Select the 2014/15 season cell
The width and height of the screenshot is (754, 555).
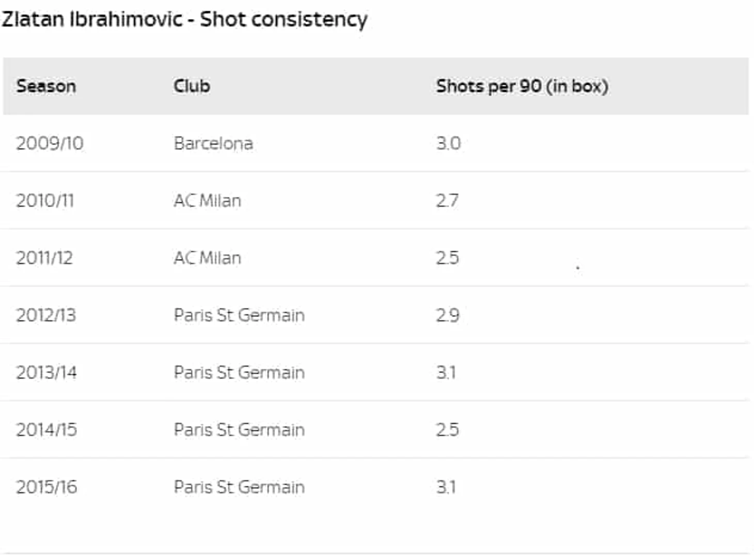pos(46,430)
